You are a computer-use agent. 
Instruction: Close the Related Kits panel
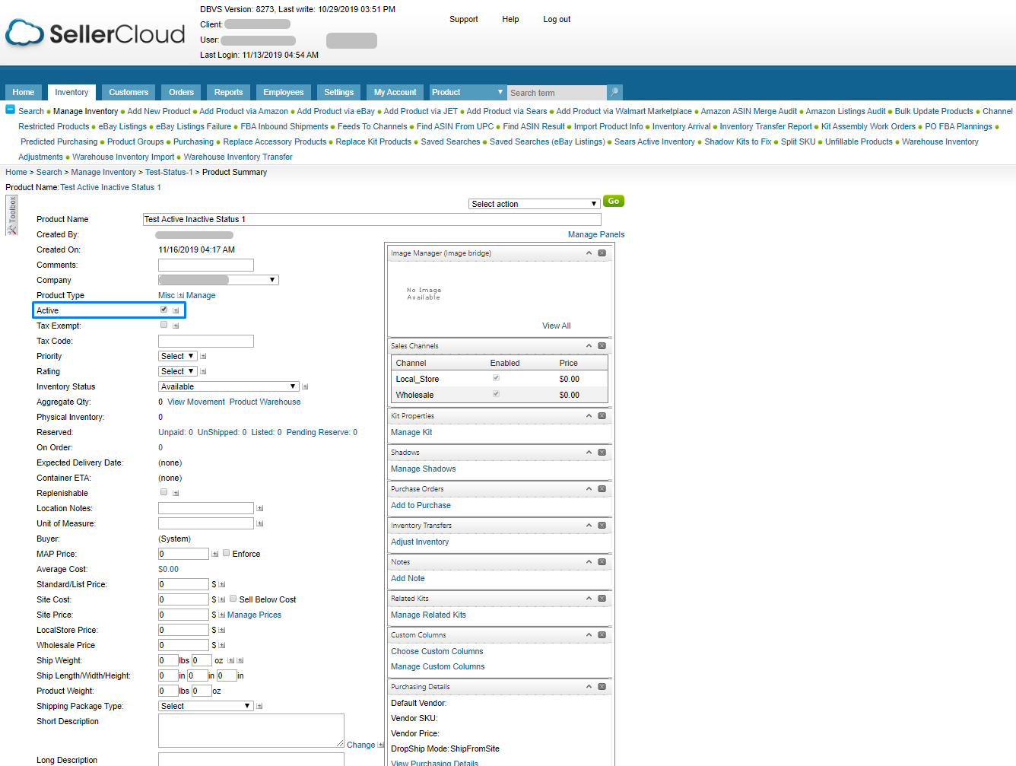pyautogui.click(x=602, y=599)
